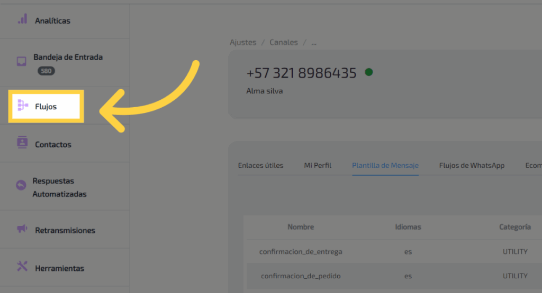Select the confirmacion_de_entrega template row
The width and height of the screenshot is (542, 293).
(x=301, y=251)
